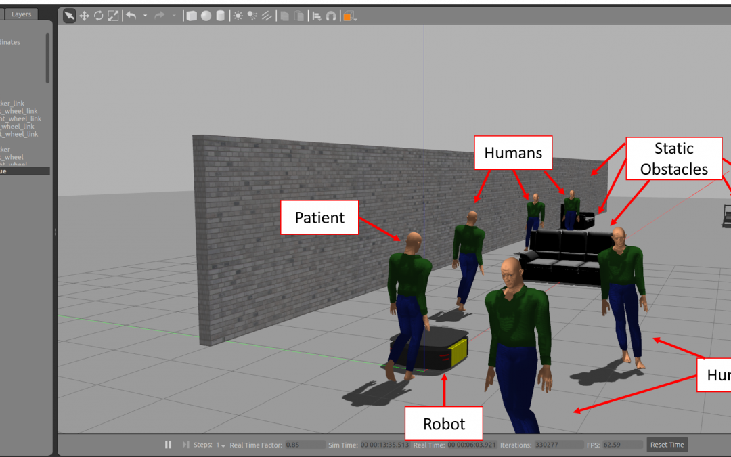Open the Steps count dropdown

tap(220, 445)
